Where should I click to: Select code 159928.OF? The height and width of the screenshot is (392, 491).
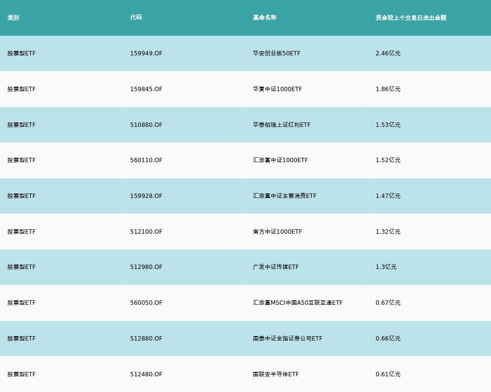146,196
